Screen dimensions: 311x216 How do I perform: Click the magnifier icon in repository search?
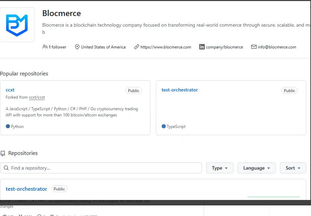pos(6,168)
